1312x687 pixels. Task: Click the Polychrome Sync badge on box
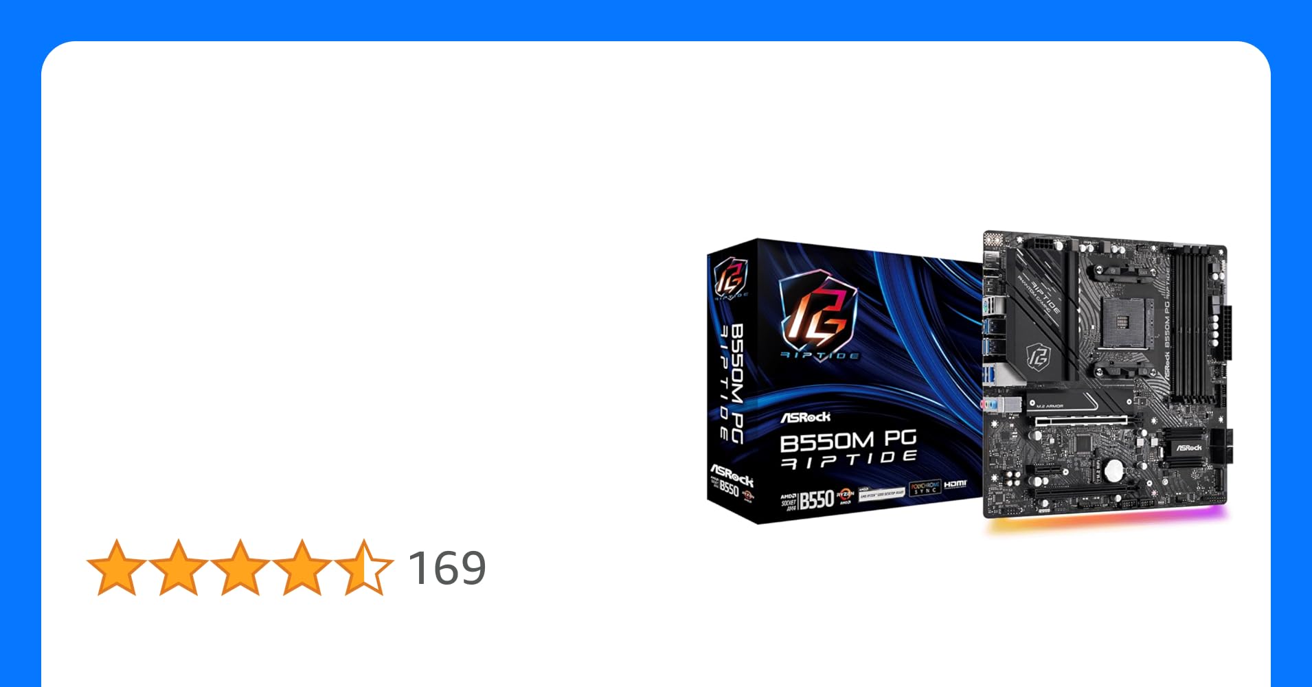click(925, 488)
